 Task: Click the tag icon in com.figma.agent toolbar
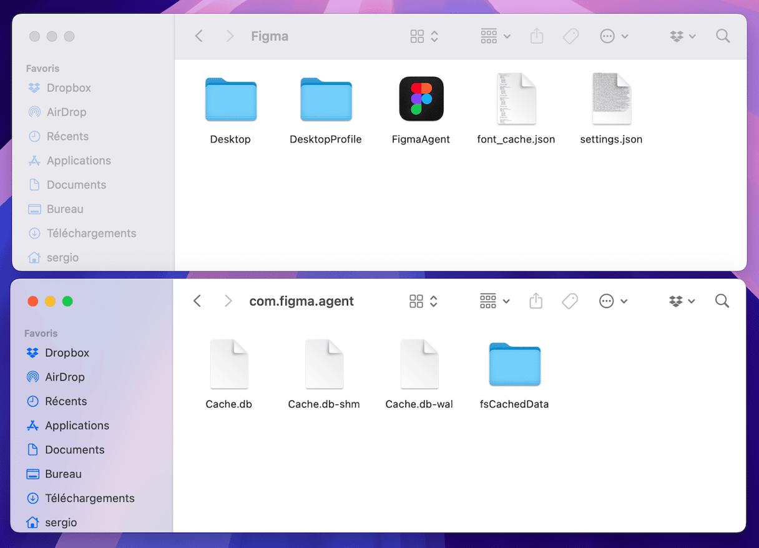click(x=569, y=301)
